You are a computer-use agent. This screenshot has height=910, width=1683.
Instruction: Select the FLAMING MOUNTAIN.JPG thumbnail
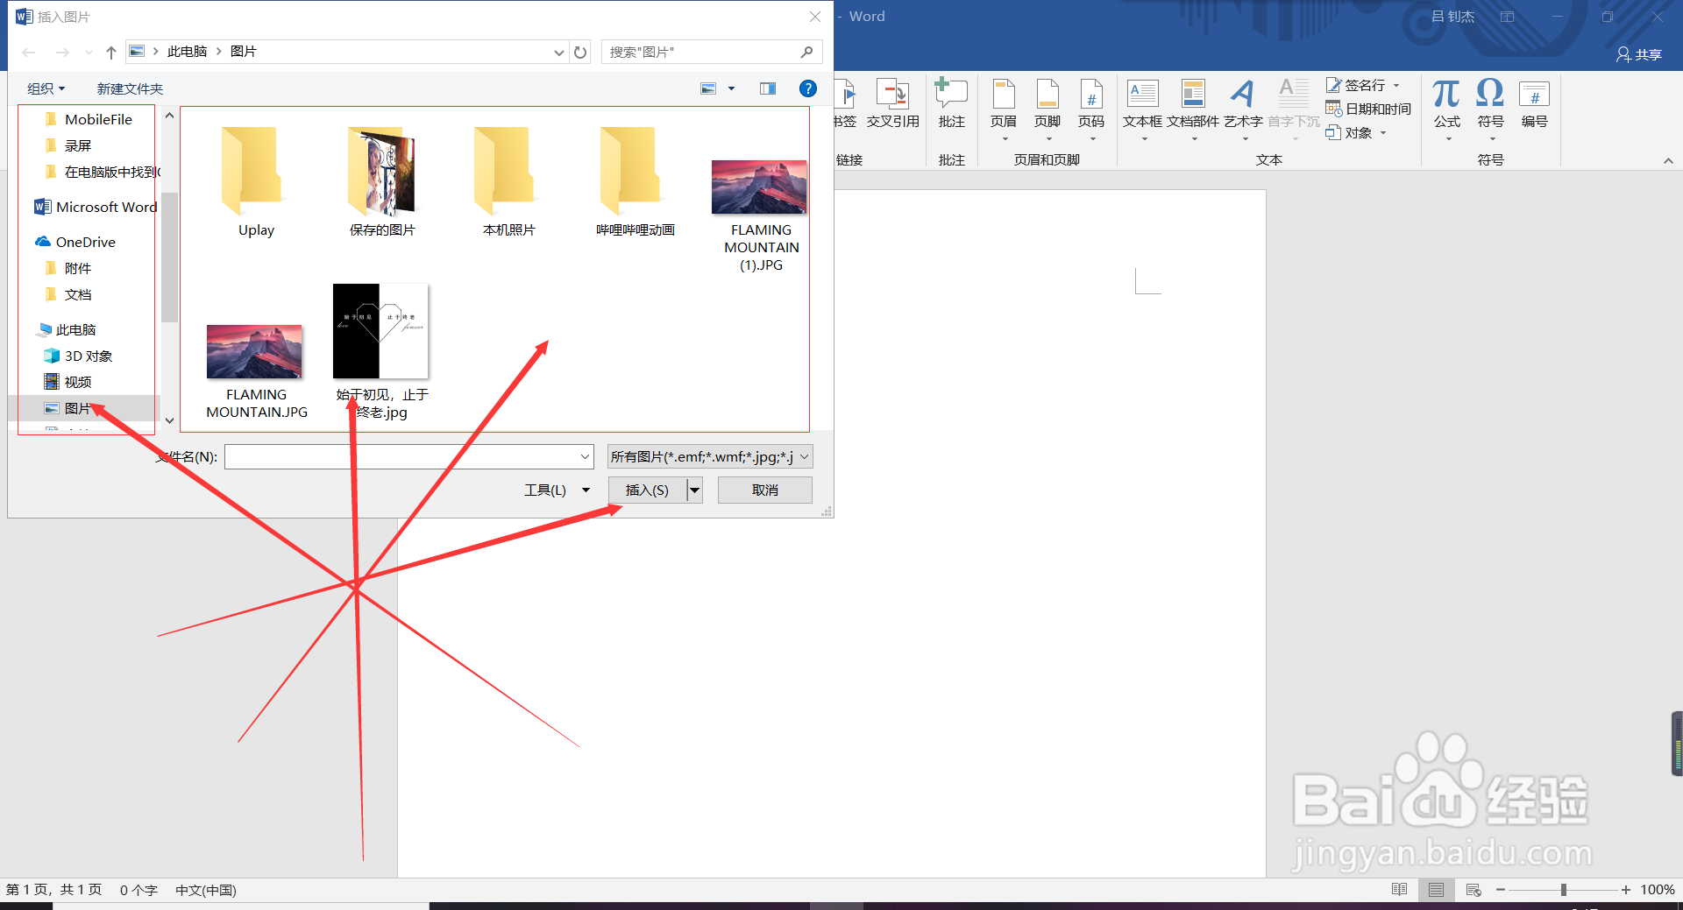(x=254, y=352)
